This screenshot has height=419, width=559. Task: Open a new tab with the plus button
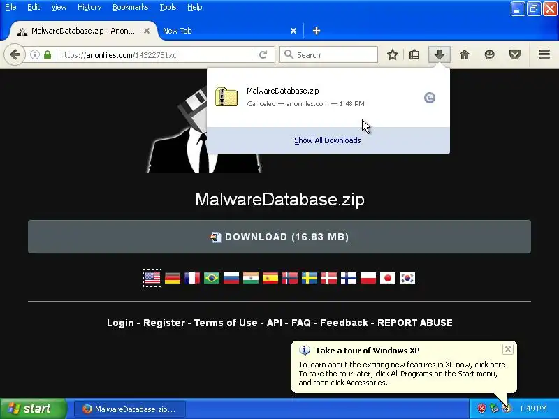coord(317,31)
